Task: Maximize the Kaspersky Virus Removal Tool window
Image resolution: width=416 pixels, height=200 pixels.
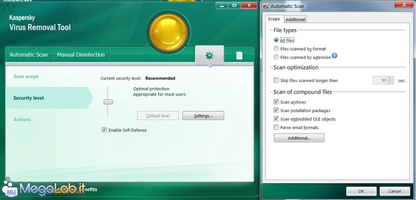Action: 234,5
